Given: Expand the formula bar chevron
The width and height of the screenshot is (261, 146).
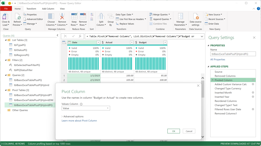Looking at the screenshot, I should coord(202,36).
